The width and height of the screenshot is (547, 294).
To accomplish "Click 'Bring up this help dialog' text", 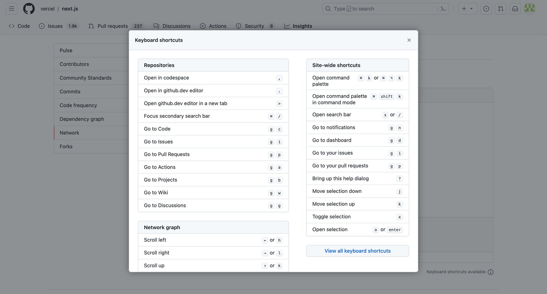I will tap(340, 178).
